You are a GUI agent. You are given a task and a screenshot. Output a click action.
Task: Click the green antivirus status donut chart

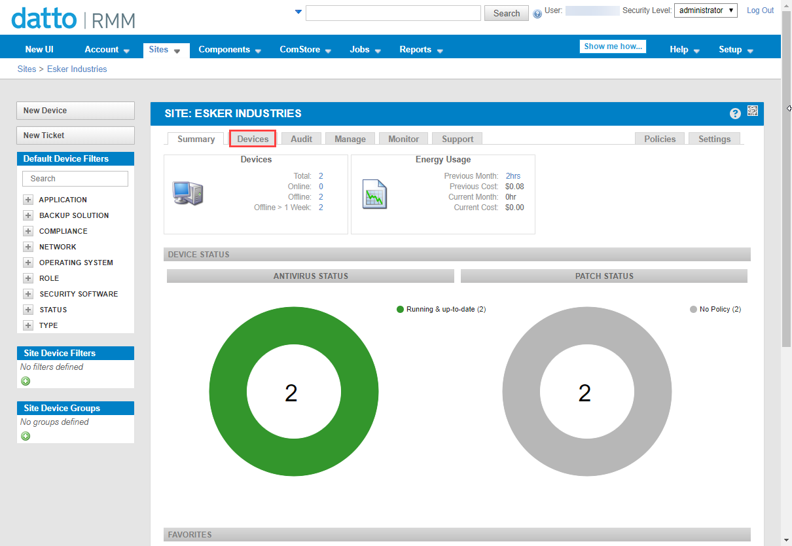point(294,392)
